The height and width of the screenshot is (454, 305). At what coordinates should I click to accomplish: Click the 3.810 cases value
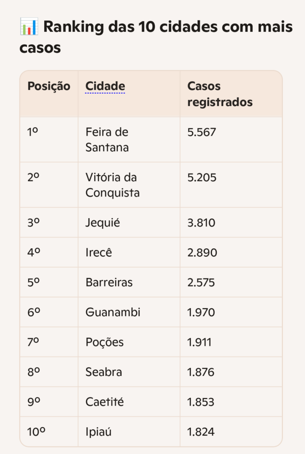[x=201, y=223]
